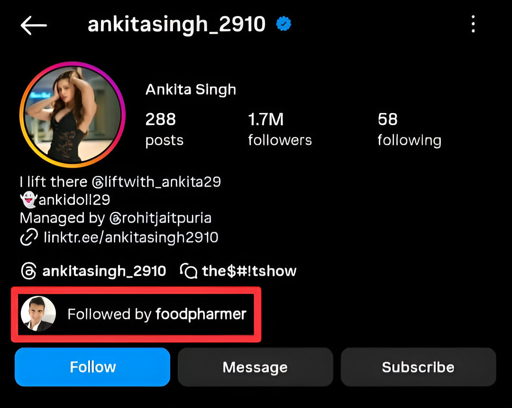View the 1.7M followers list
Viewport: 512px width, 408px height.
click(x=280, y=129)
